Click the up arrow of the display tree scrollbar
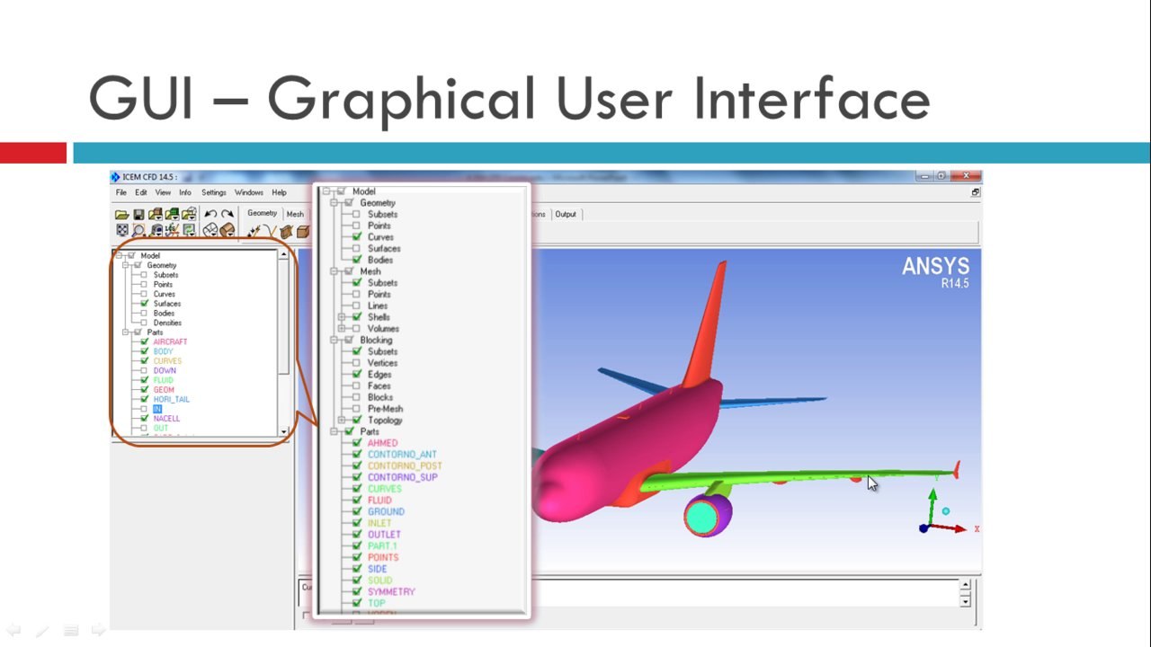 point(284,255)
